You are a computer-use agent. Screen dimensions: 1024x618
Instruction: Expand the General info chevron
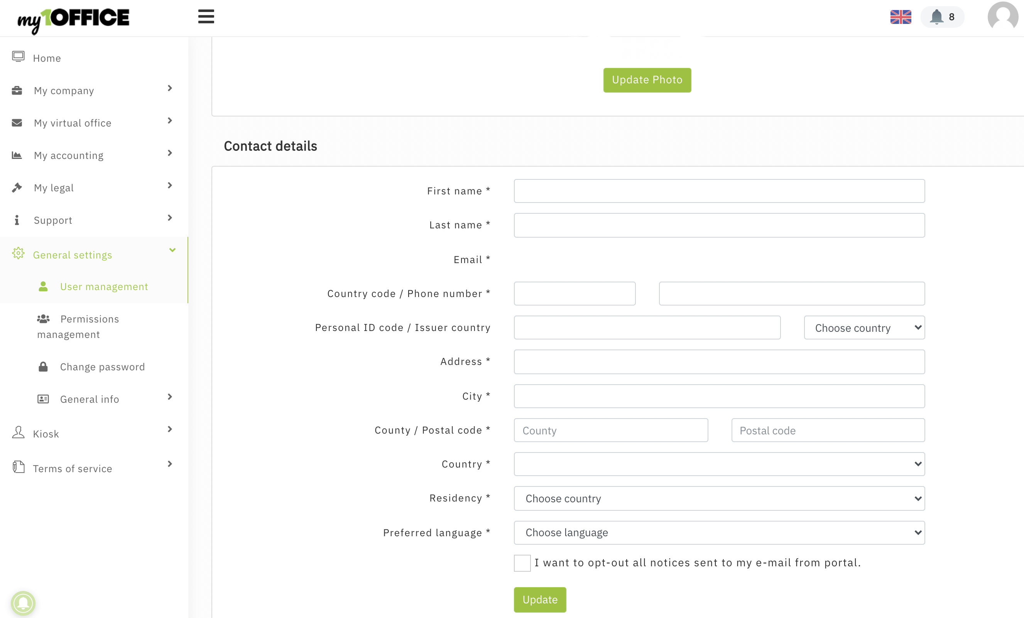pyautogui.click(x=169, y=397)
